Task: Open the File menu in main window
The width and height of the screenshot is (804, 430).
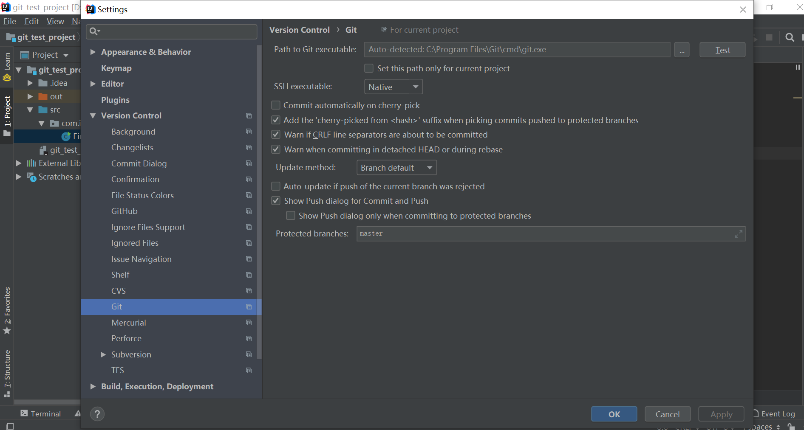Action: coord(10,21)
